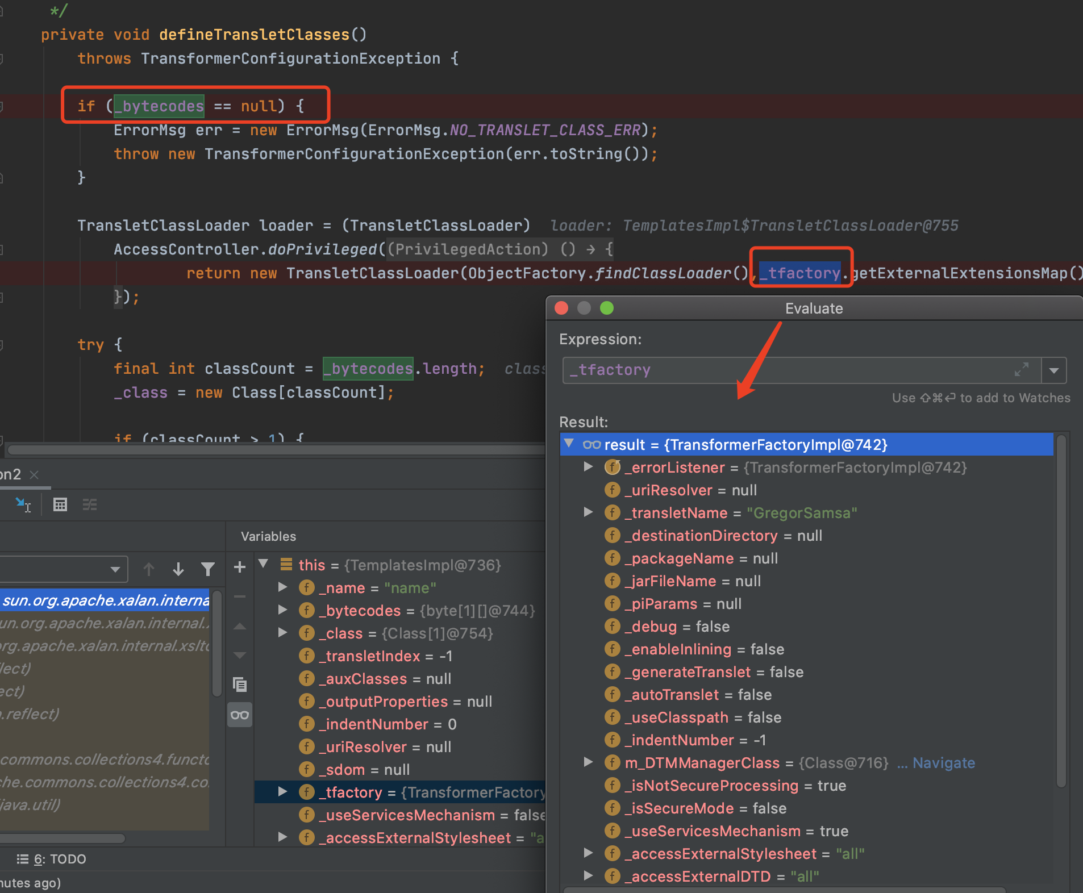Image resolution: width=1083 pixels, height=893 pixels.
Task: Click the duplicate watch copy icon
Action: click(240, 685)
